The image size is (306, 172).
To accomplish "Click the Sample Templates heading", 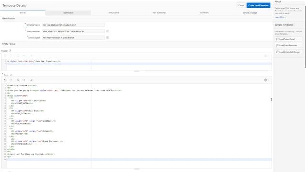I will pyautogui.click(x=284, y=25).
